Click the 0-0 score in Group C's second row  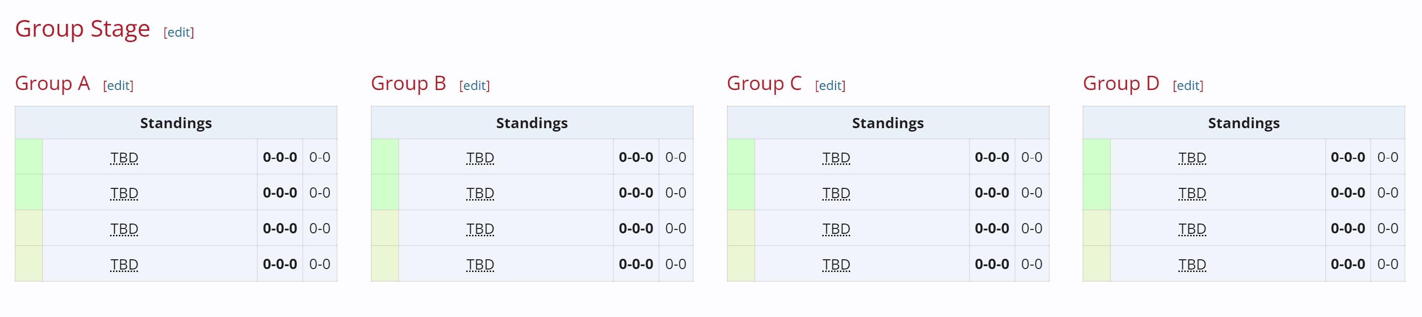click(1031, 193)
